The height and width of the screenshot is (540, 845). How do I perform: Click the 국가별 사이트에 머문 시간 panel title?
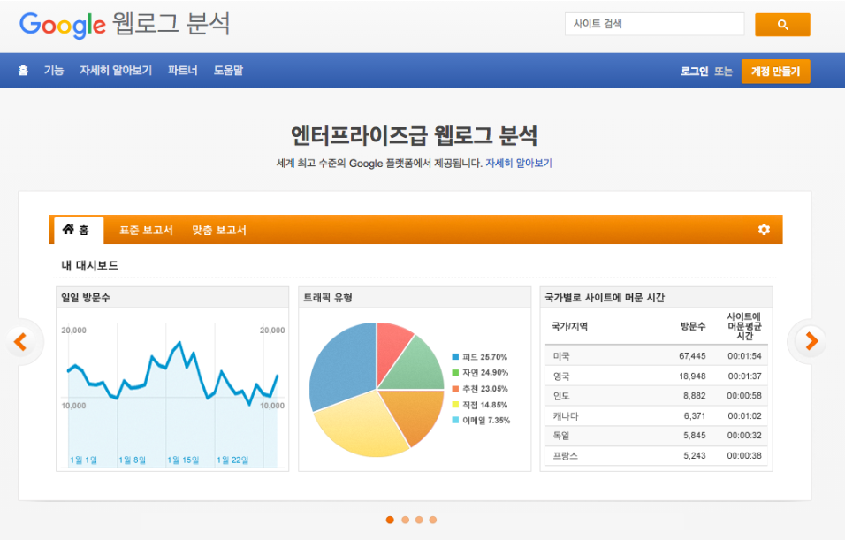(605, 298)
